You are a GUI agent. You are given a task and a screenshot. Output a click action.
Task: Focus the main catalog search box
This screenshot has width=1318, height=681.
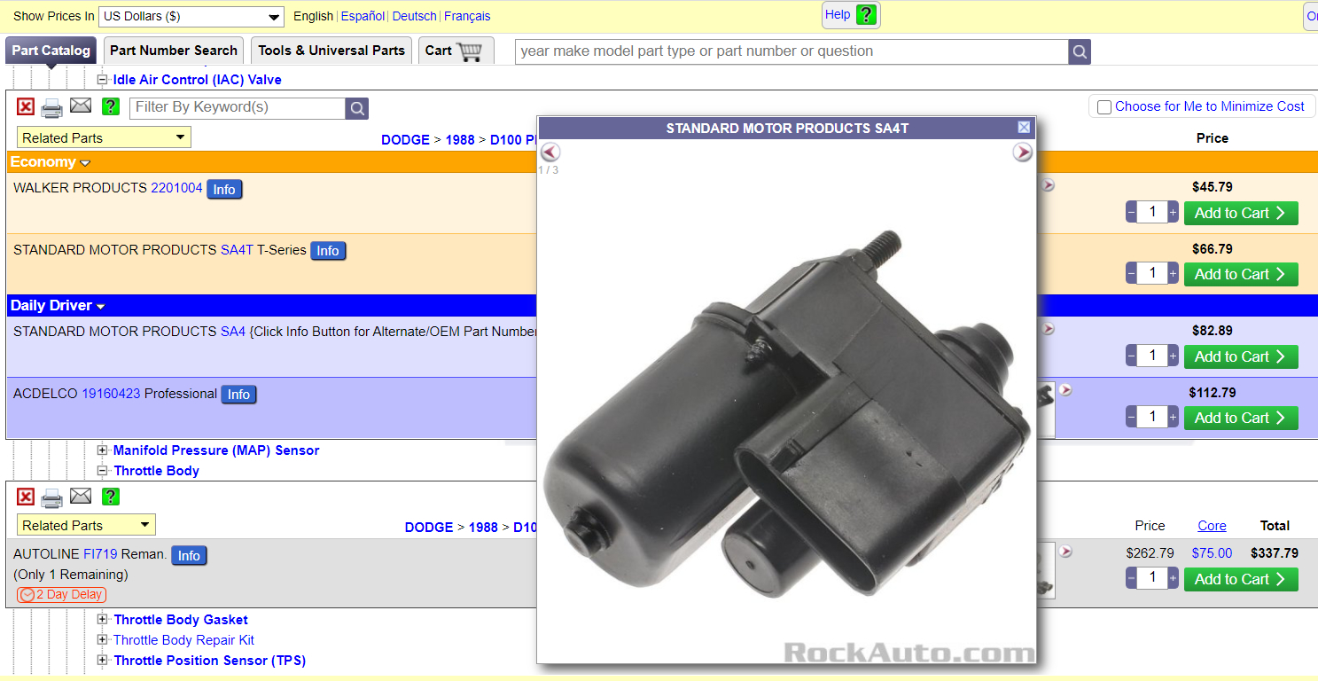click(792, 51)
